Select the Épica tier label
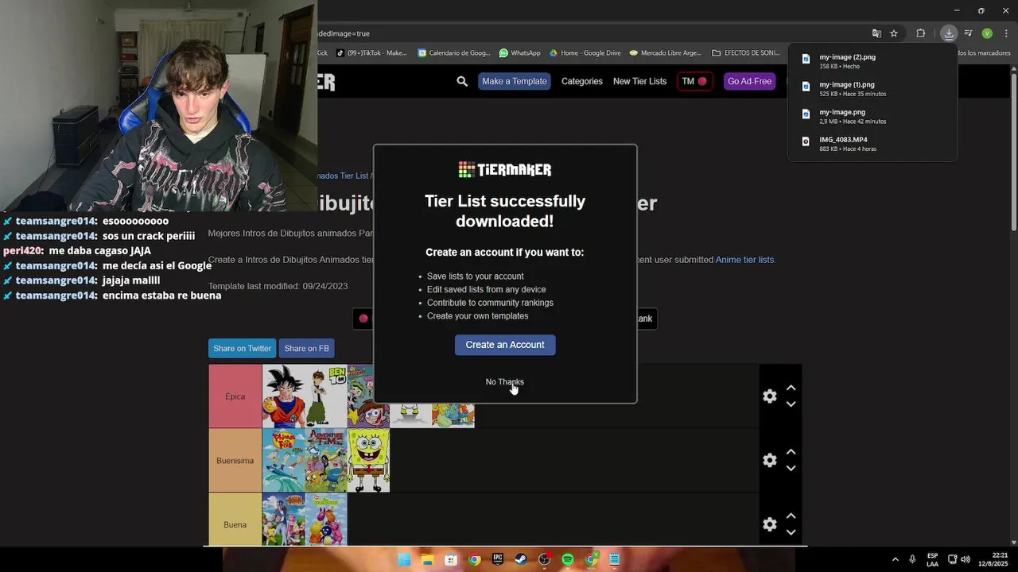Screen dimensions: 1018x572 [x=235, y=396]
